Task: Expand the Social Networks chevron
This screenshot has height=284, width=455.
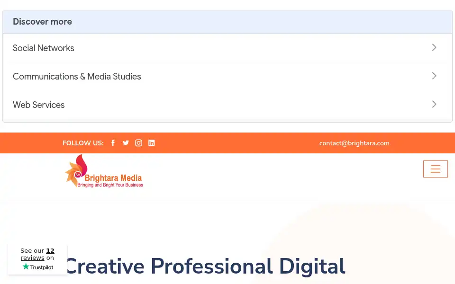Action: (x=434, y=47)
